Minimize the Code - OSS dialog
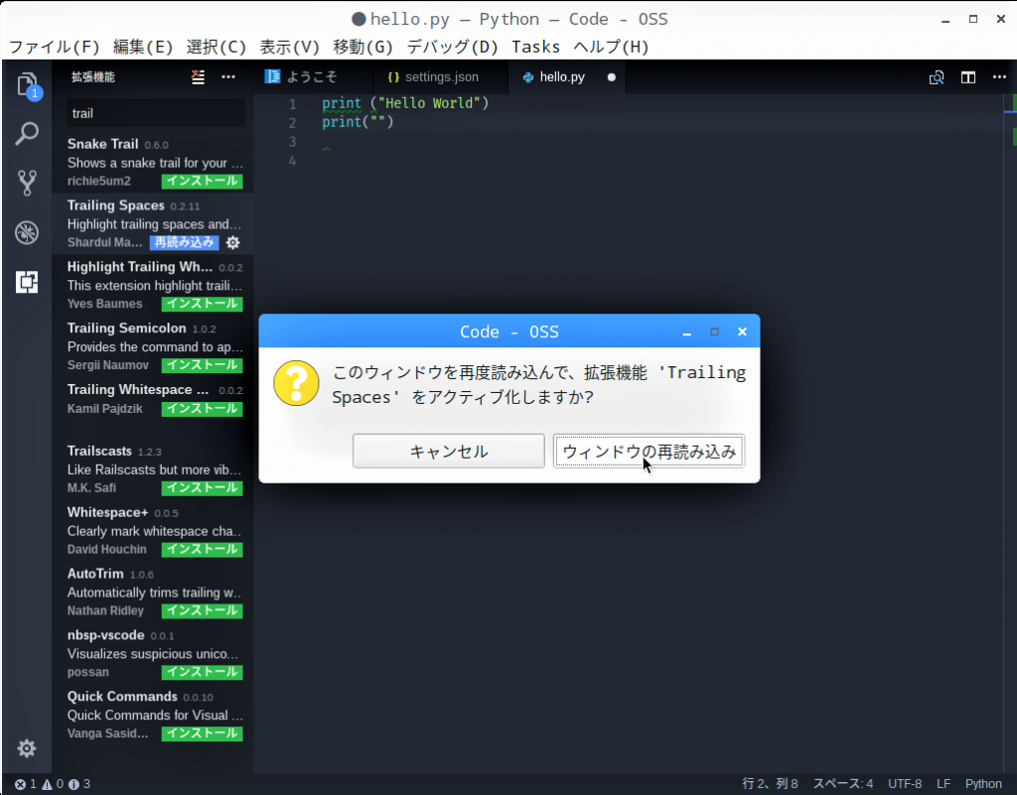Screen dimensions: 1017x795 pos(687,331)
